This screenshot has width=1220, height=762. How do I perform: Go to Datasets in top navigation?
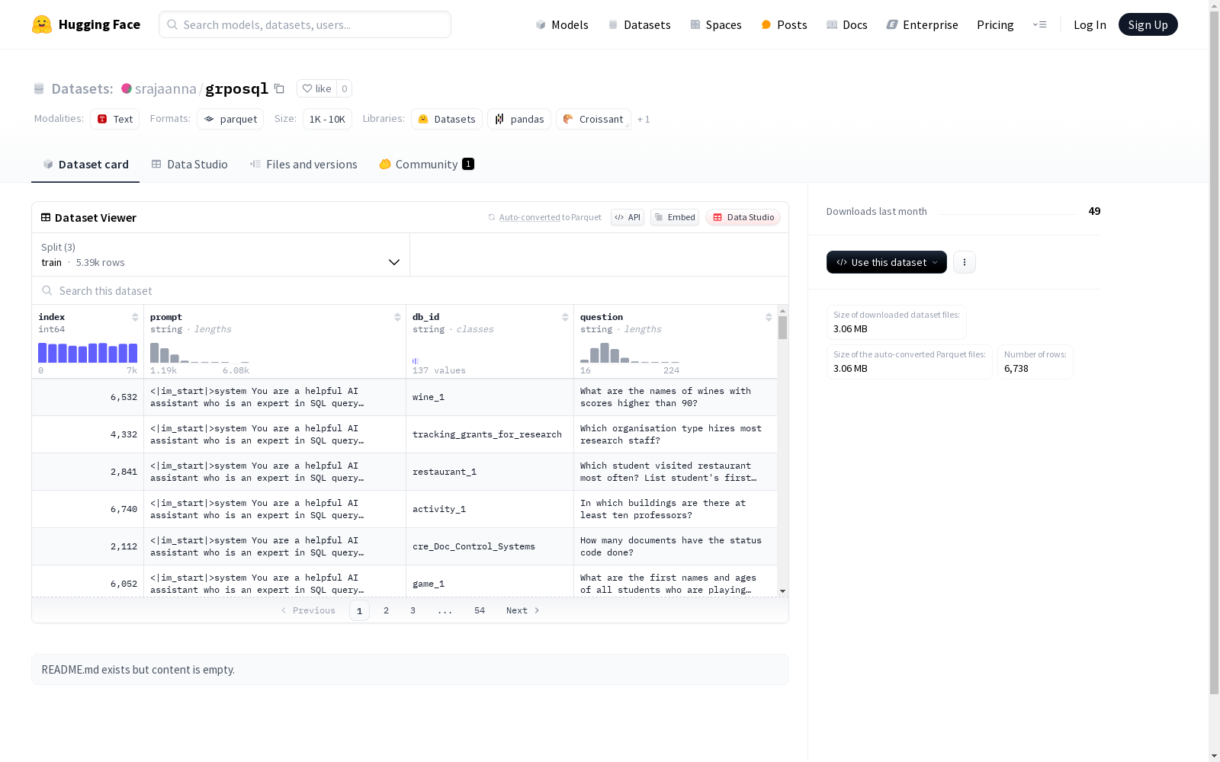click(x=639, y=24)
